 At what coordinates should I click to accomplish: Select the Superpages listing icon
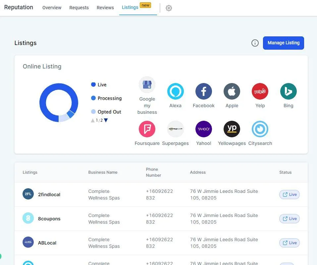(175, 129)
